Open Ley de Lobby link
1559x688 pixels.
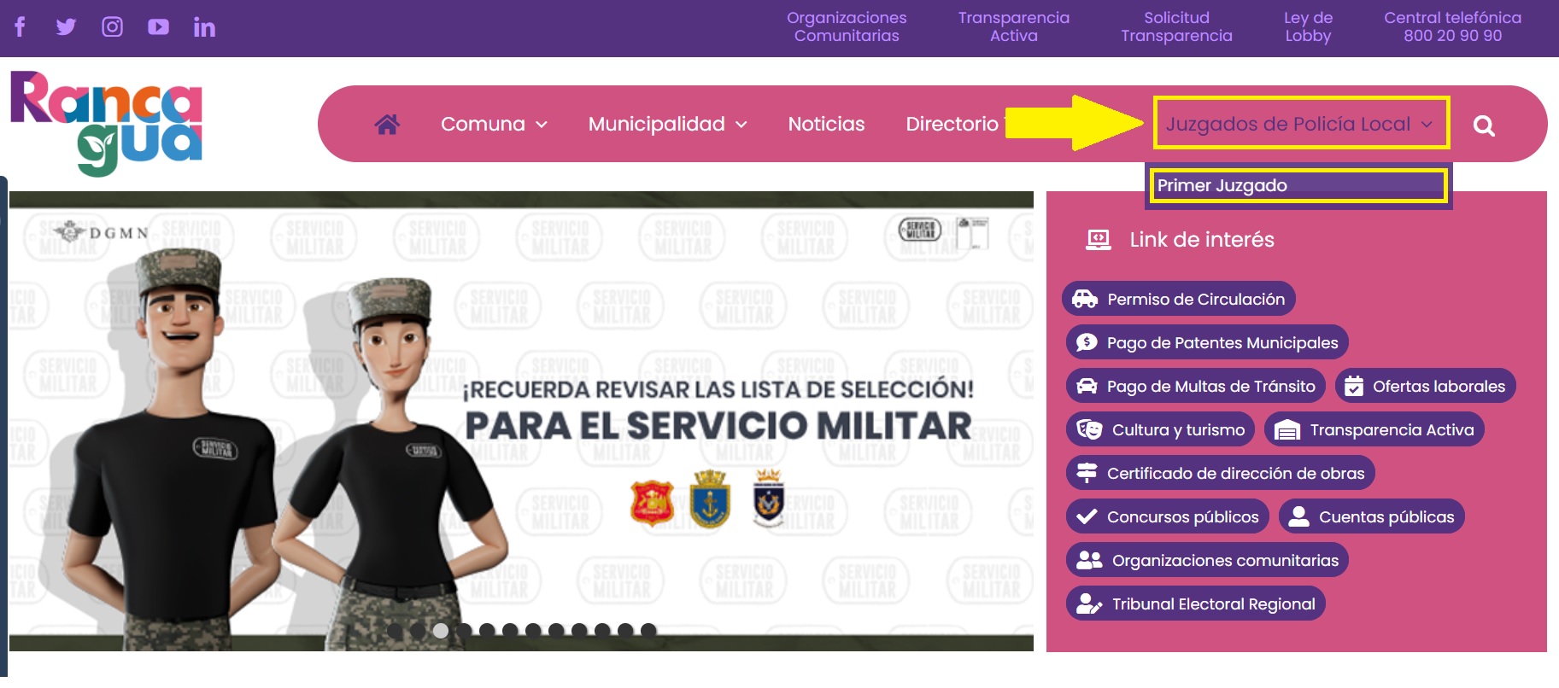point(1308,26)
